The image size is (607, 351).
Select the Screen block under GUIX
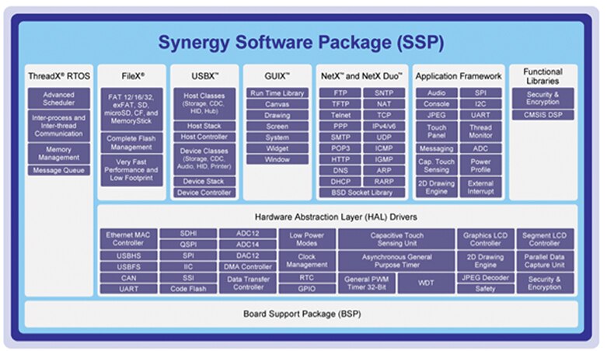coord(277,126)
